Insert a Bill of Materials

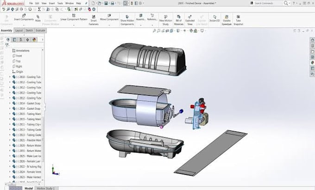point(179,20)
